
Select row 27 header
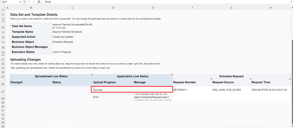coord(3,92)
